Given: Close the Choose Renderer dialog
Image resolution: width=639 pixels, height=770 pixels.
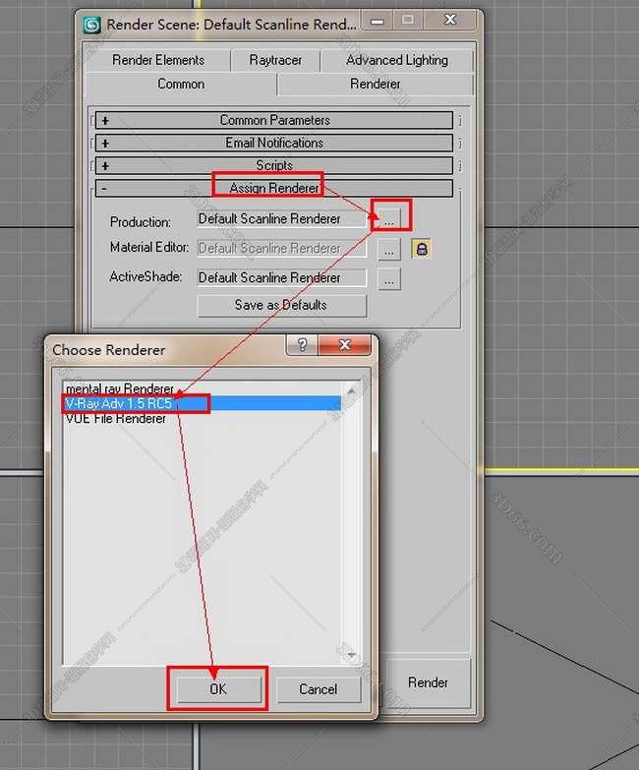Looking at the screenshot, I should (x=345, y=345).
